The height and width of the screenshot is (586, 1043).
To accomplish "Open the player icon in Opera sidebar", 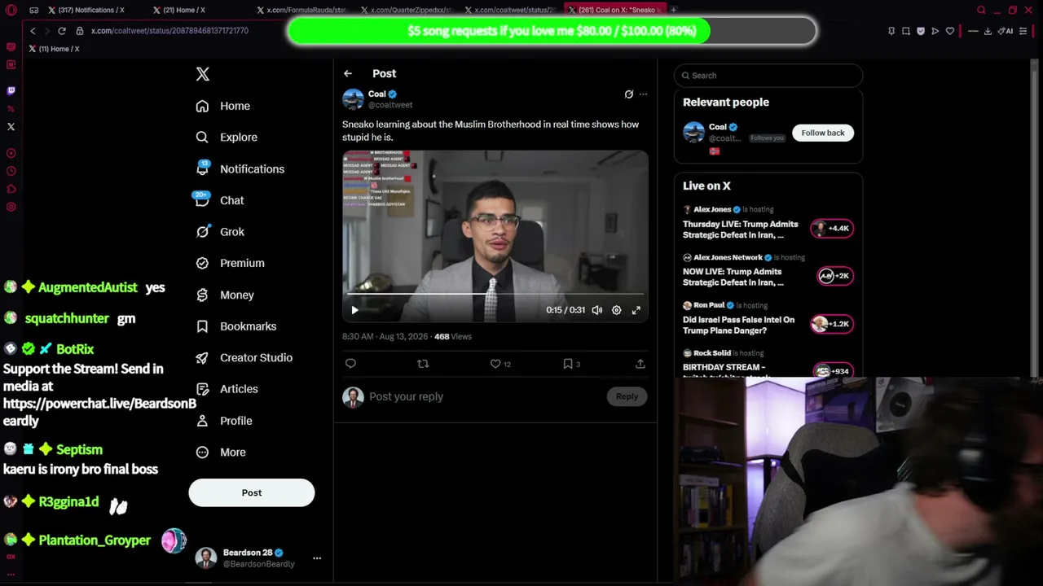I will click(x=11, y=153).
